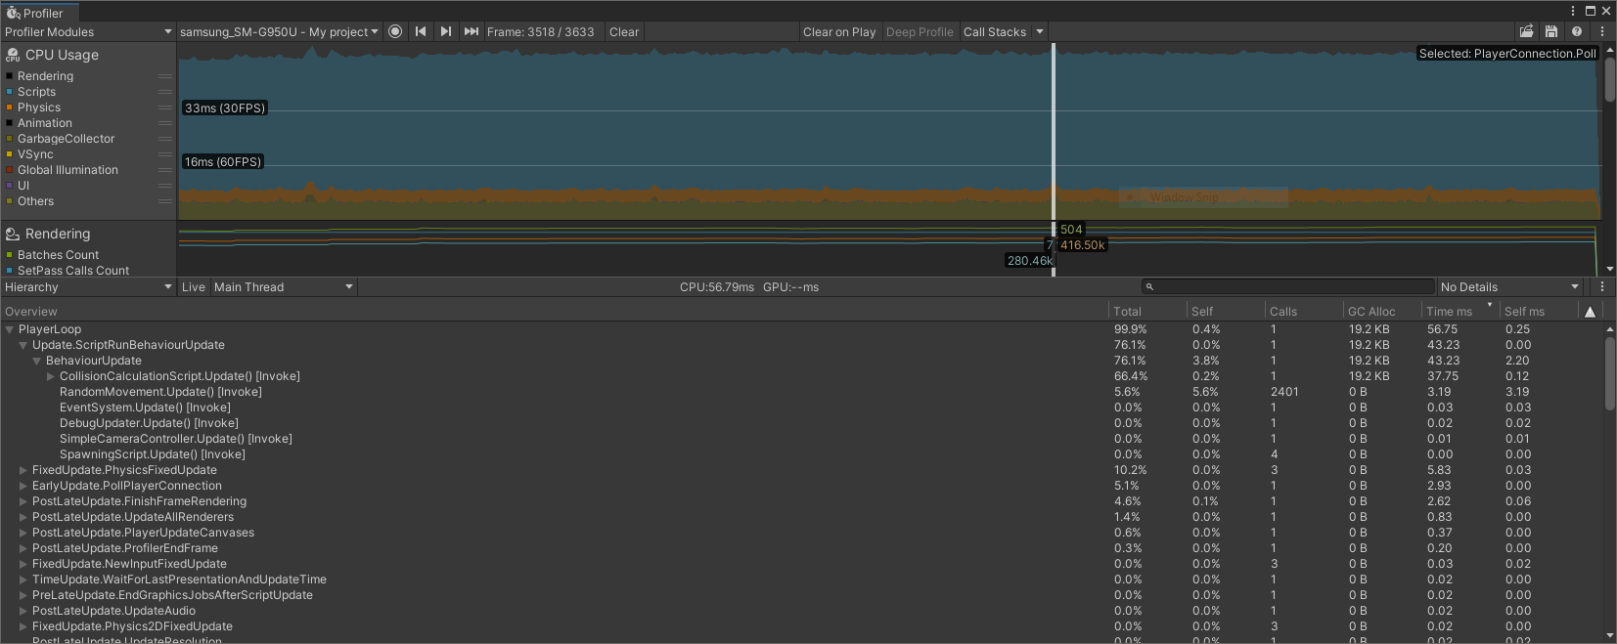This screenshot has height=644, width=1617.
Task: Enable Clear on Play
Action: (839, 31)
